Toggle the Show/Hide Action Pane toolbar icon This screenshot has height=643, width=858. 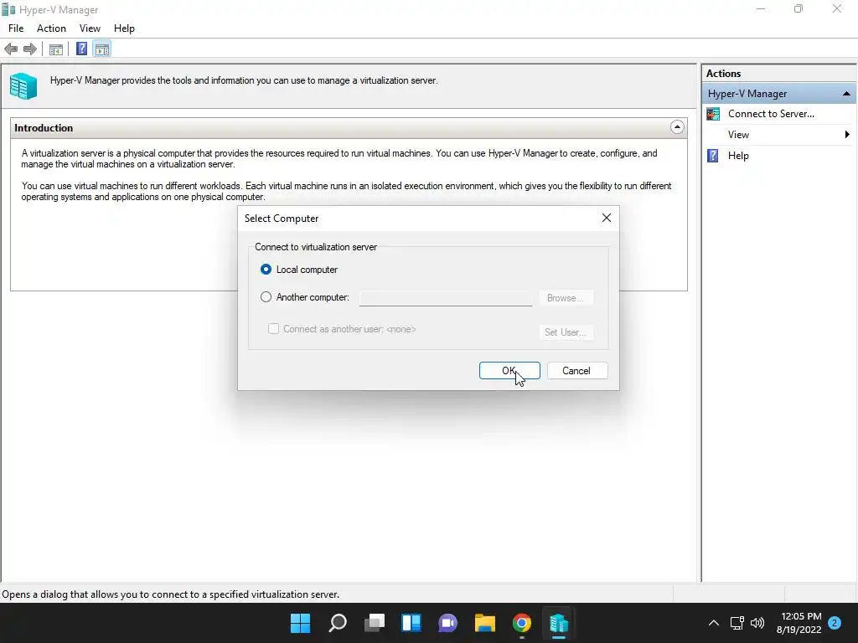point(102,49)
